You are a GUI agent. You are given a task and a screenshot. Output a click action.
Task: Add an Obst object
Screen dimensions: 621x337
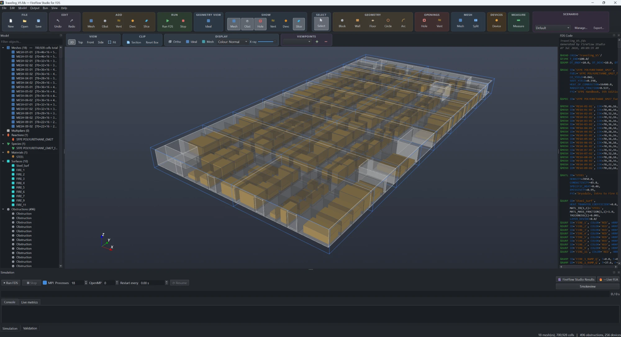coord(105,23)
